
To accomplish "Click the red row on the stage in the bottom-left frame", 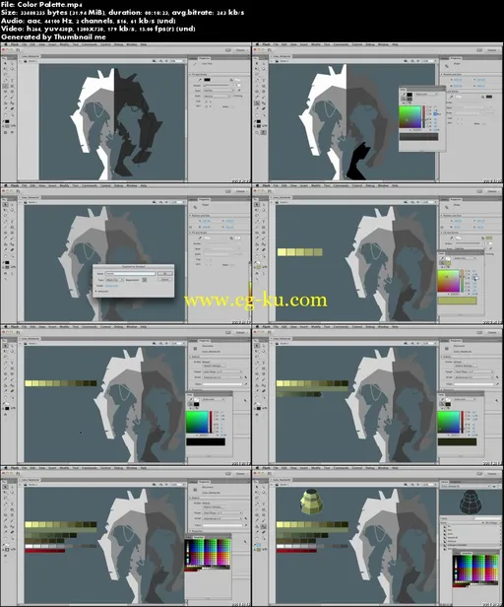I will pos(45,551).
